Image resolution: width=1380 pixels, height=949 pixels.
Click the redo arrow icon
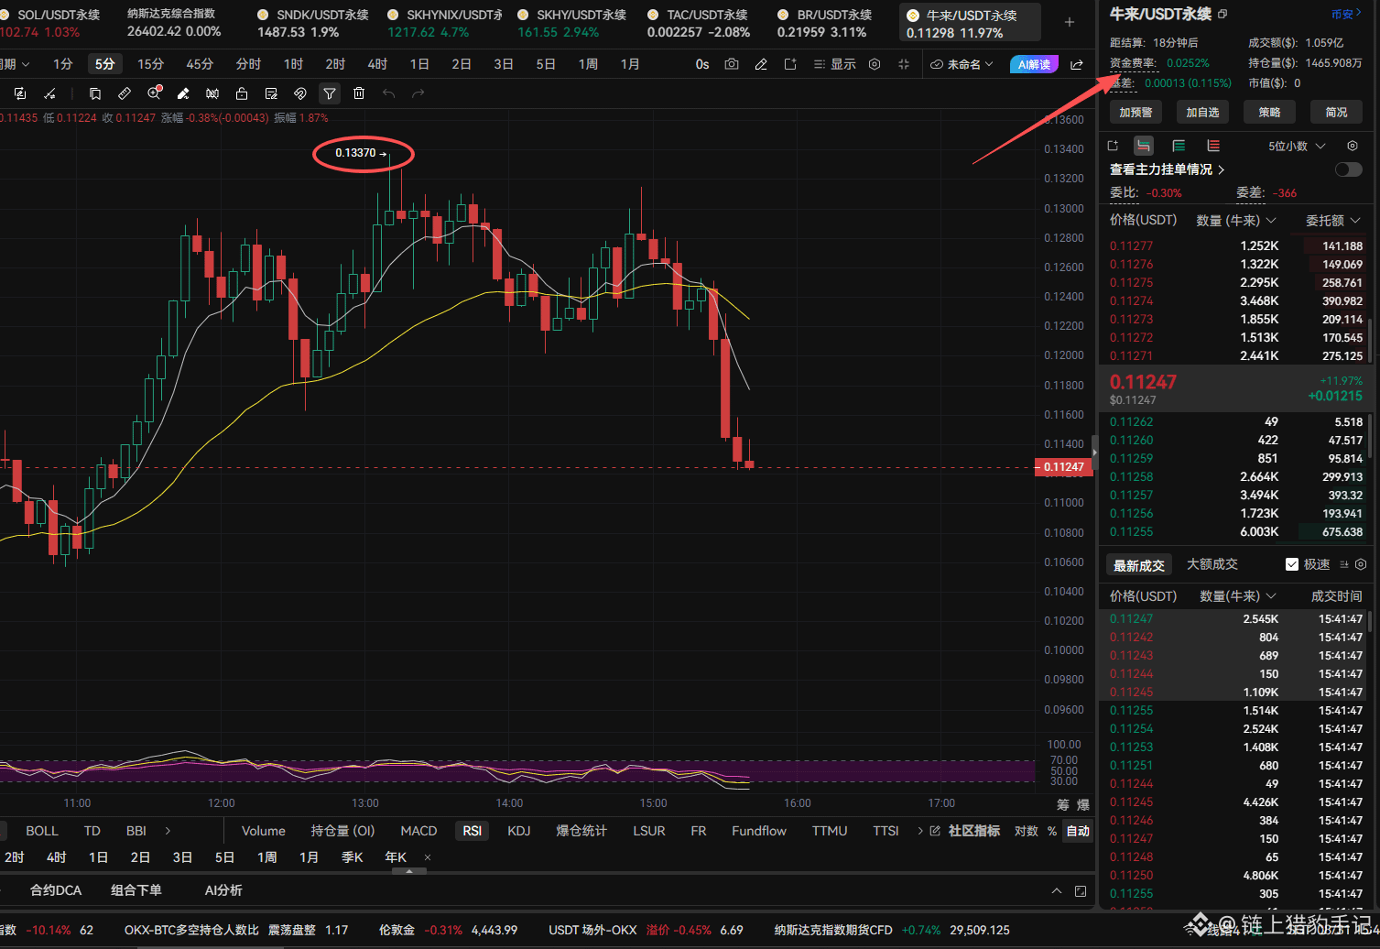pyautogui.click(x=418, y=93)
